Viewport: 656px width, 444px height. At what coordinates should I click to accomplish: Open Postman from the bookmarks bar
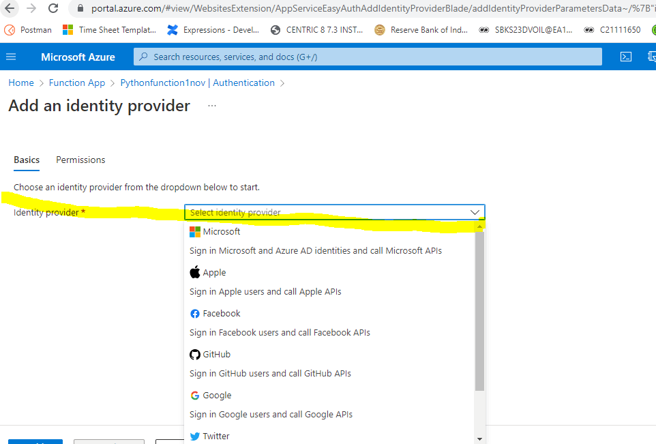(x=27, y=30)
